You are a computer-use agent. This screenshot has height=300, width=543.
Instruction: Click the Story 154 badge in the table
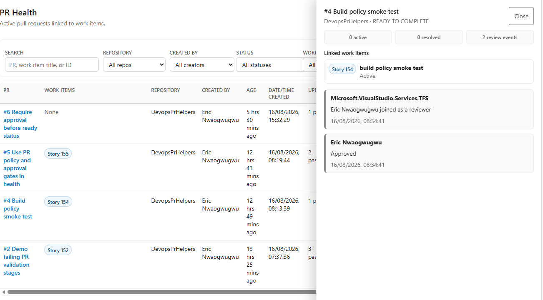tap(58, 202)
